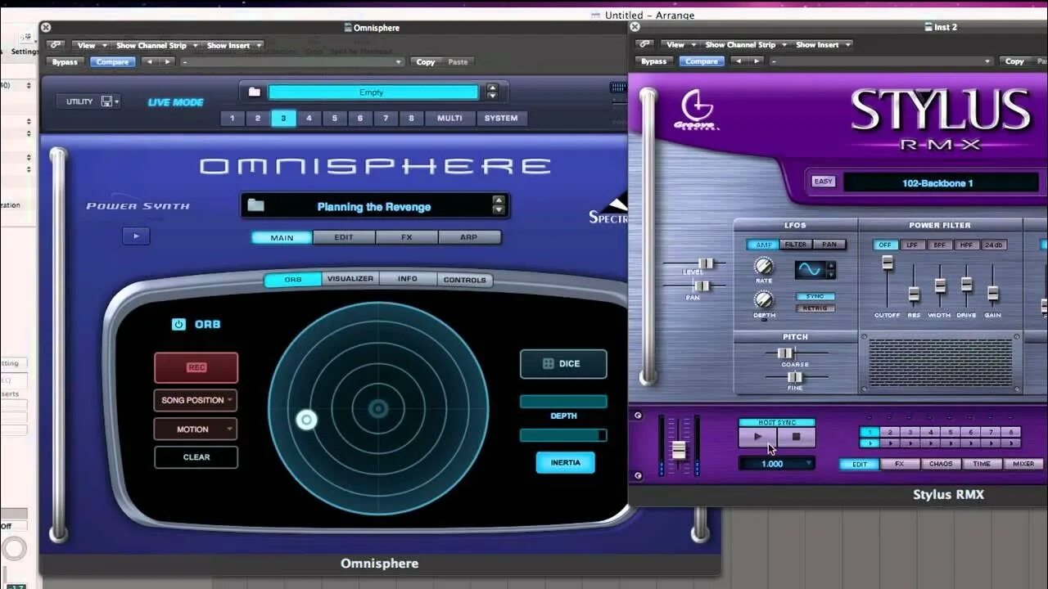
Task: Switch to the EDIT tab in Omnisphere
Action: coord(344,237)
